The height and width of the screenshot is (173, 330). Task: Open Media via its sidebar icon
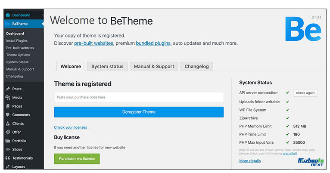8,98
